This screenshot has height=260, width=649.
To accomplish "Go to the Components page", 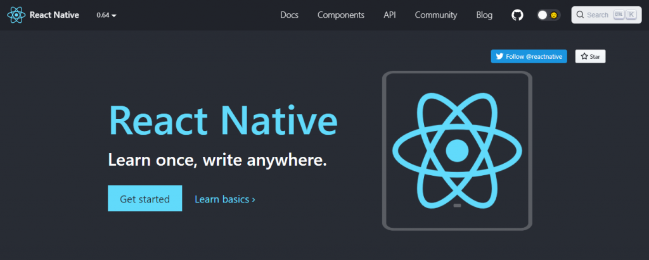I will click(341, 15).
